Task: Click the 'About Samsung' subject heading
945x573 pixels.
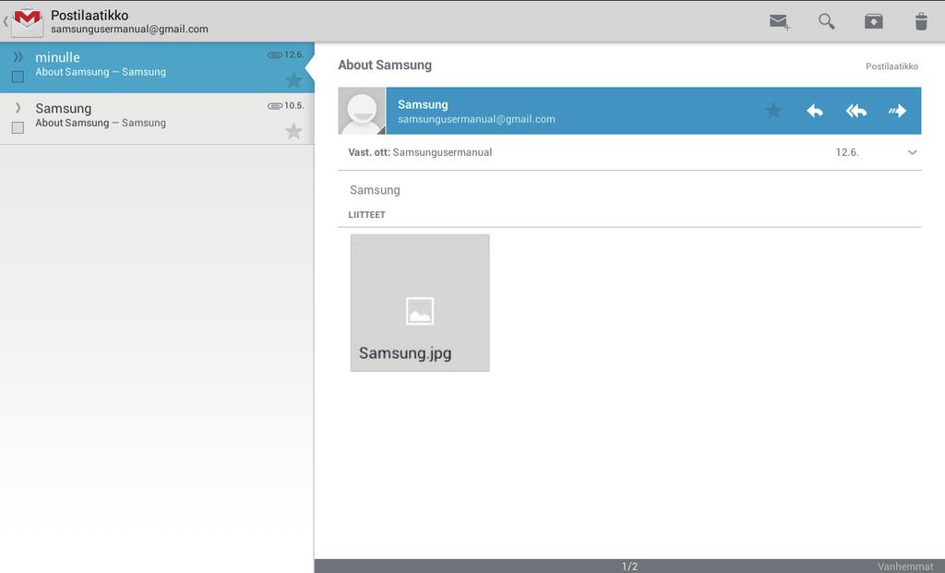Action: (385, 66)
